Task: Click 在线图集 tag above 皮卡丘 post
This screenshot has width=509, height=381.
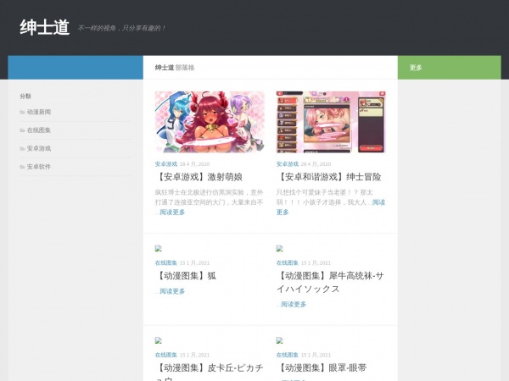Action: pyautogui.click(x=166, y=355)
